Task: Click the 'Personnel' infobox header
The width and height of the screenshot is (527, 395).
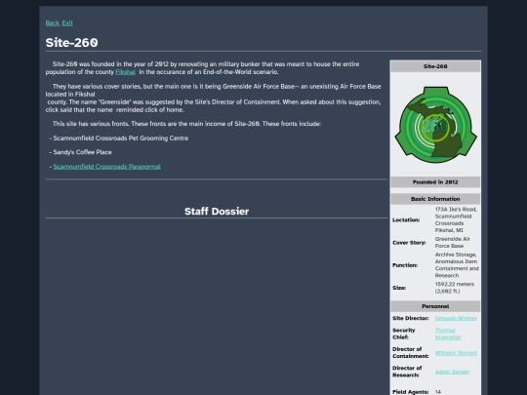Action: [435, 306]
